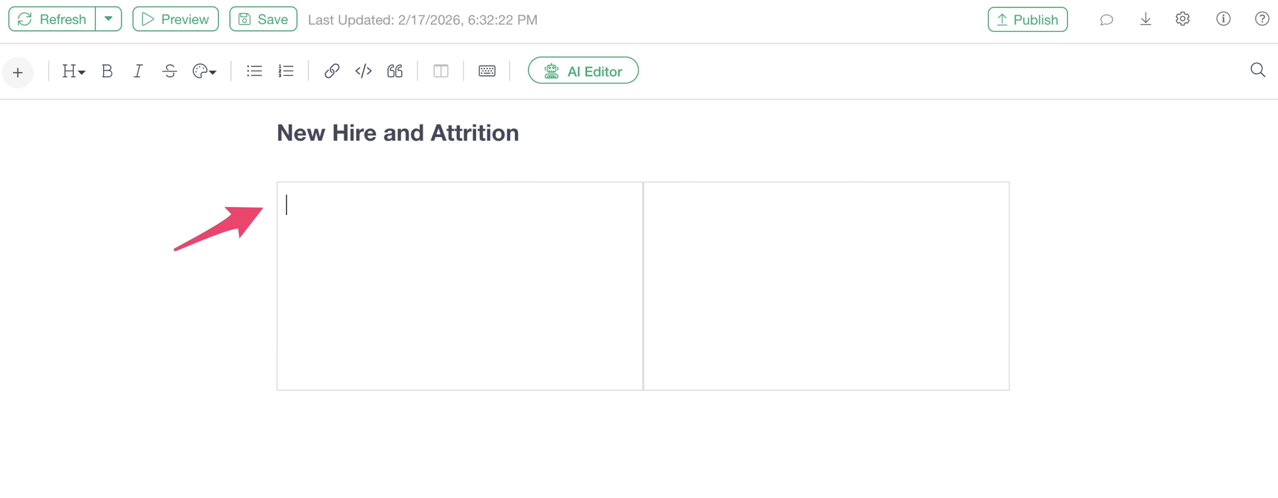Publish the note
The height and width of the screenshot is (498, 1278).
1027,20
